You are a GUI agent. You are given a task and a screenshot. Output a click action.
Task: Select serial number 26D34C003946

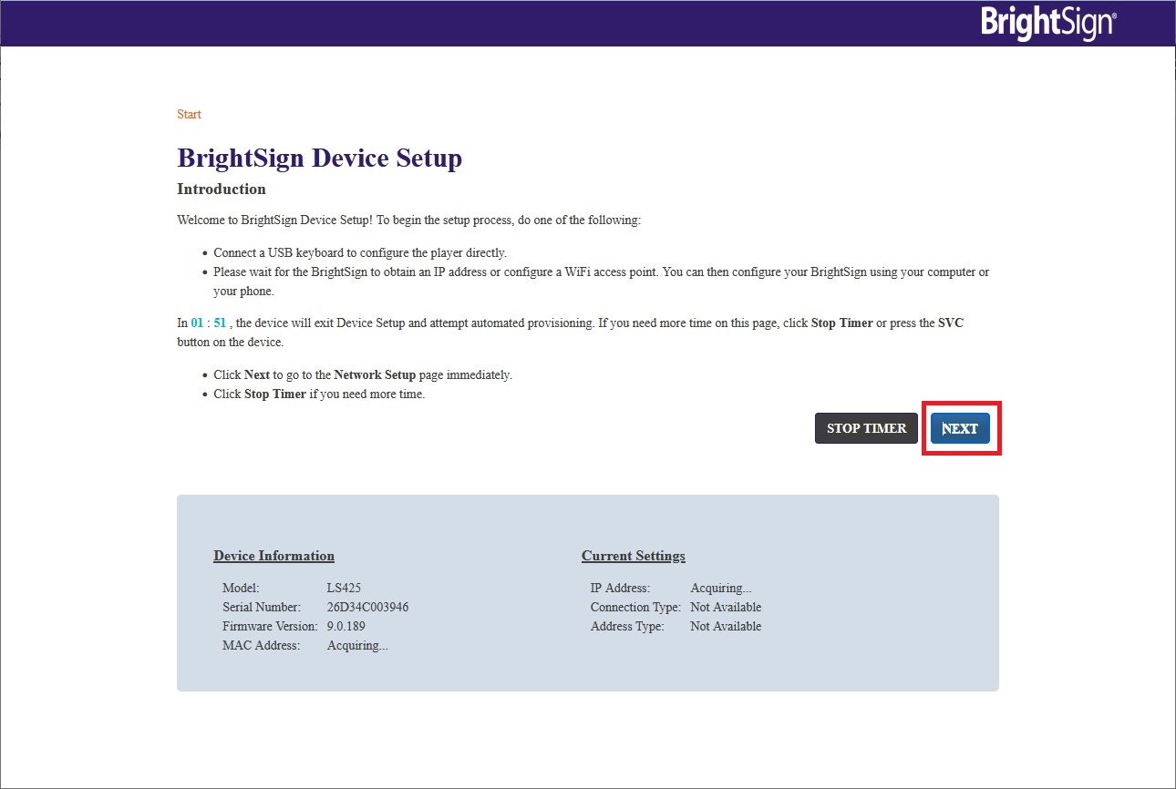point(367,607)
